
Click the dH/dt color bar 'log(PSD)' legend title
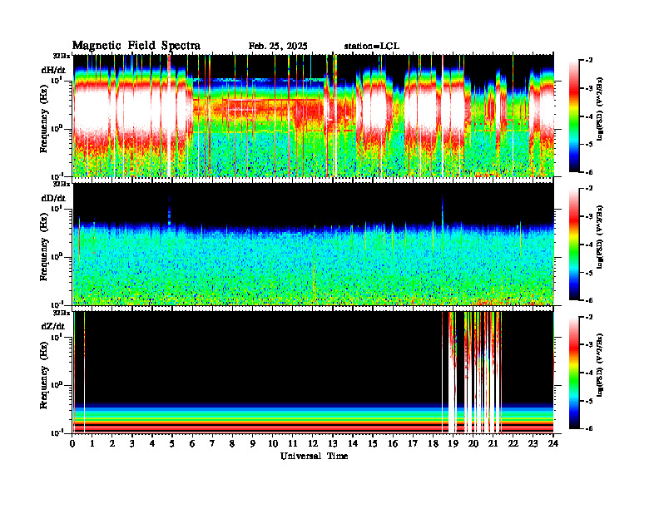coord(600,108)
